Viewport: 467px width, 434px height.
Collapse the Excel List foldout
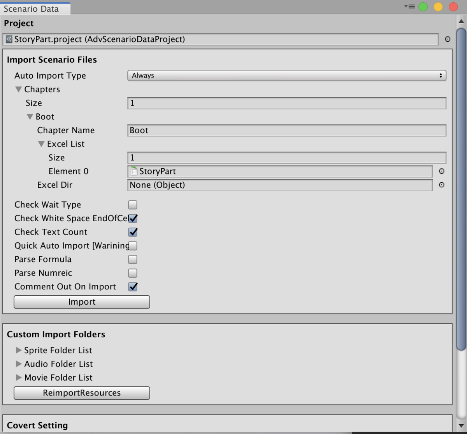[41, 144]
